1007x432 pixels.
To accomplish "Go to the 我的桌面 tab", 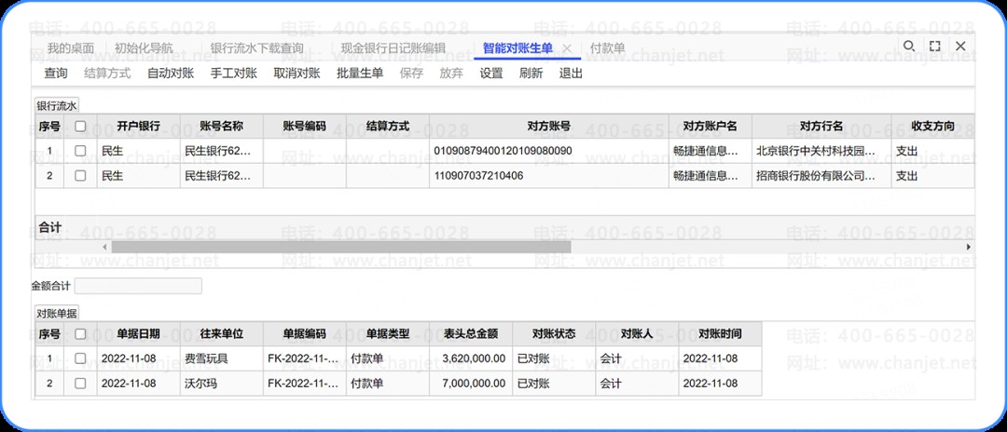I will (x=71, y=48).
